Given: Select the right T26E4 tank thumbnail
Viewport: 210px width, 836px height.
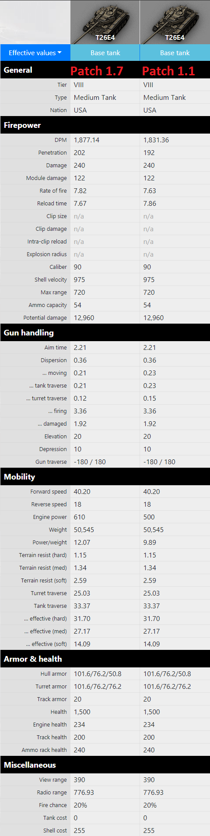Looking at the screenshot, I should pos(175,22).
